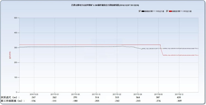206x105 pixels.
Task: Click the advance value 291
Action: click(x=75, y=97)
